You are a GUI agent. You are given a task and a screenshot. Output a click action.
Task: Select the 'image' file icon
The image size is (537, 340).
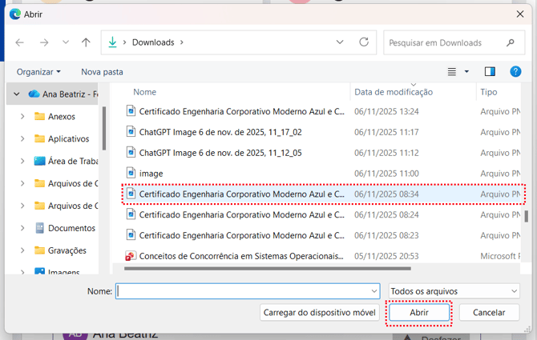(132, 173)
